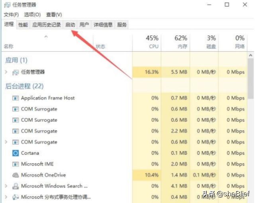
Task: Click the 10.4% CPU value for OneDrive
Action: pos(151,175)
